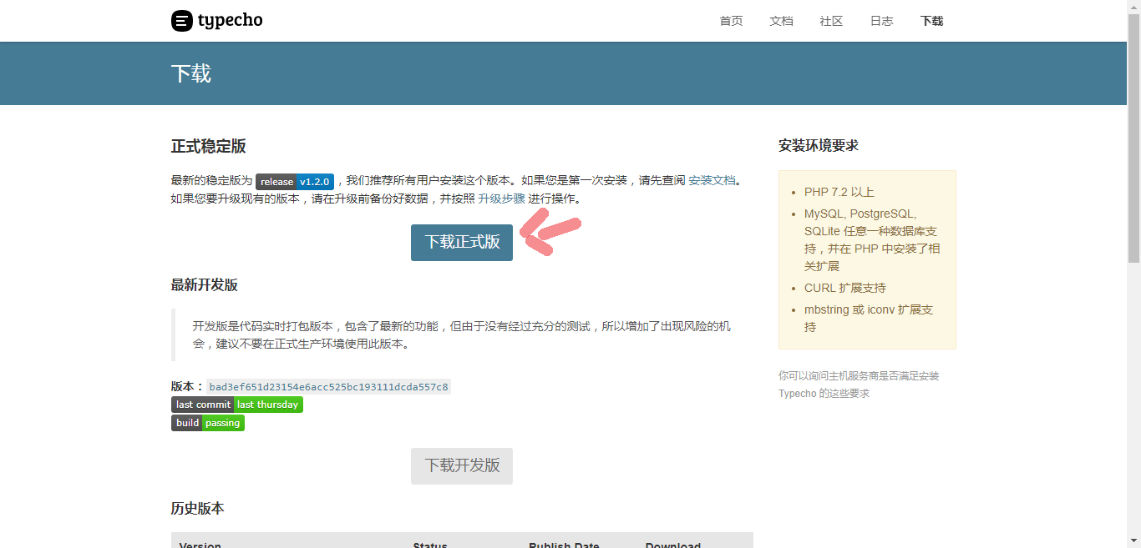
Task: Click the MySQL, PostgreSQL requirement text
Action: coord(872,240)
